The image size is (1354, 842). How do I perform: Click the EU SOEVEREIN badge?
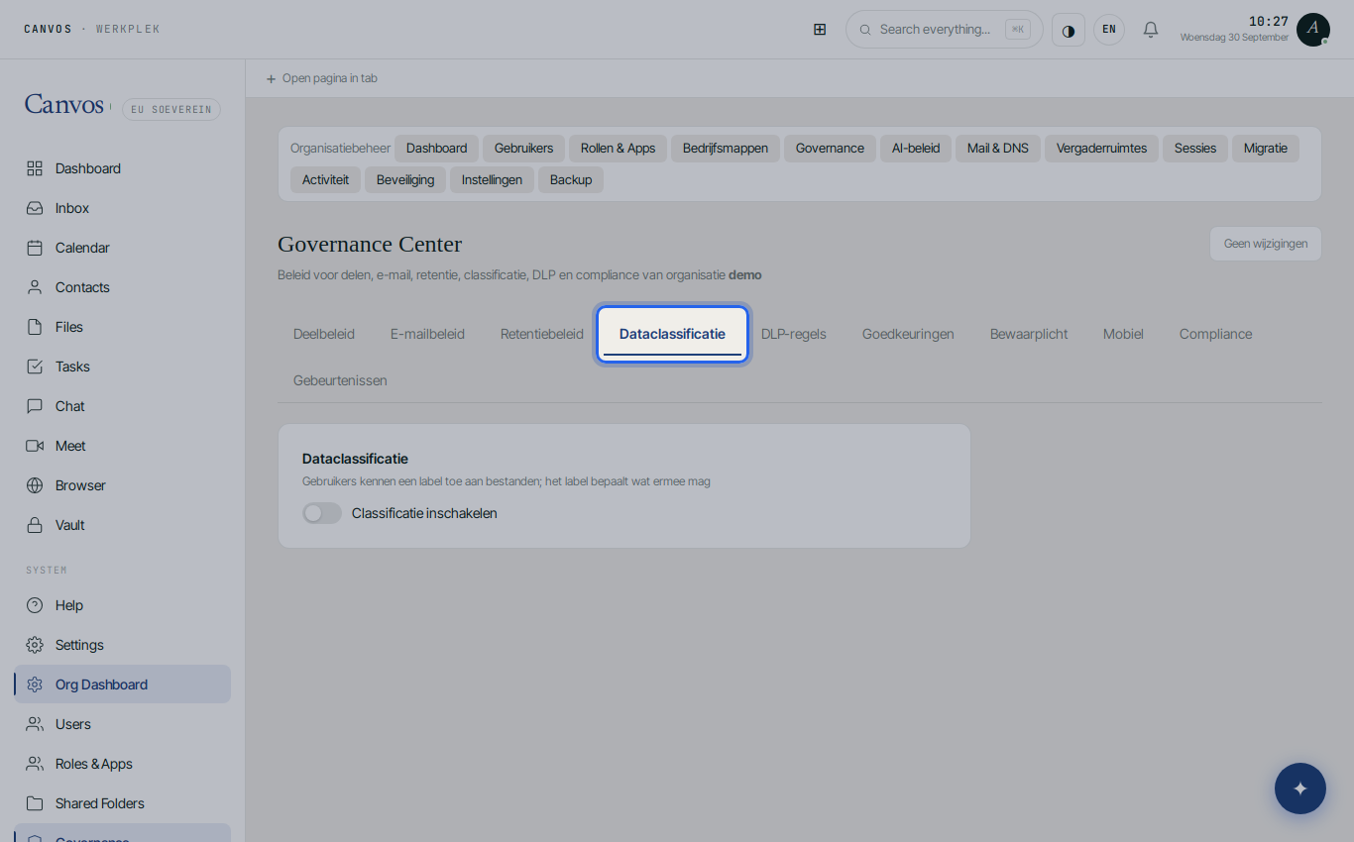point(171,110)
